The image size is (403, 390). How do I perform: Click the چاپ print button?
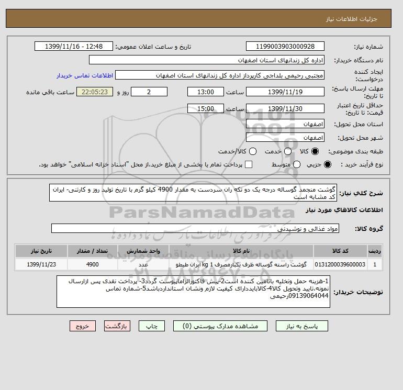(x=152, y=326)
